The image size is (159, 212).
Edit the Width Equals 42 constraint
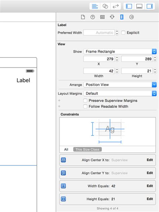(150, 186)
